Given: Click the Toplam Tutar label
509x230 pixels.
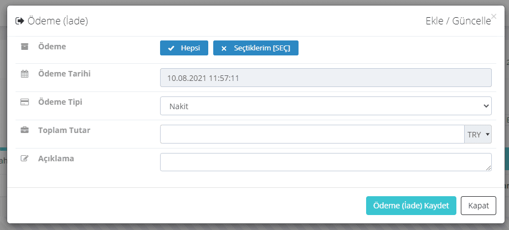Looking at the screenshot, I should click(x=64, y=130).
